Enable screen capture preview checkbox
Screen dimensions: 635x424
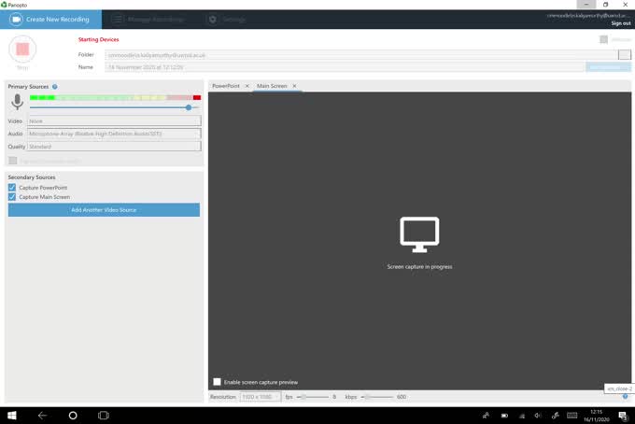tap(218, 382)
